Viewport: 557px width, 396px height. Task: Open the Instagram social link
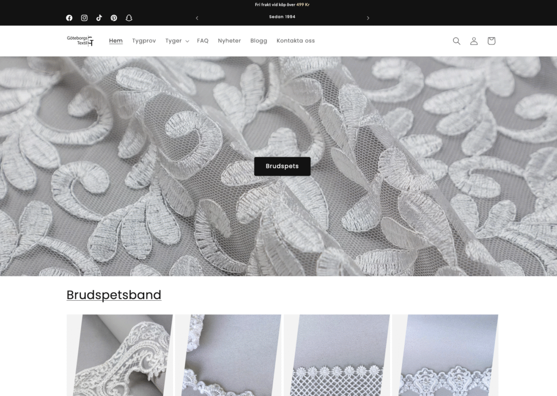coord(84,18)
